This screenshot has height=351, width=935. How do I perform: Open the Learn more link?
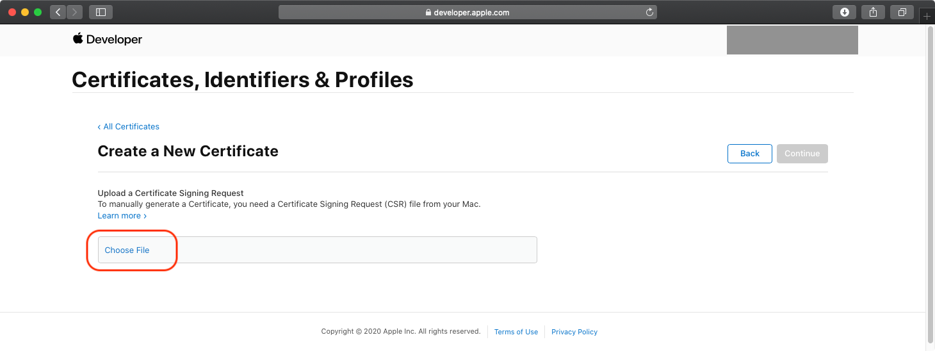point(122,216)
